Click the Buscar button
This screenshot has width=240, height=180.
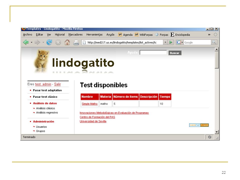click(175, 53)
